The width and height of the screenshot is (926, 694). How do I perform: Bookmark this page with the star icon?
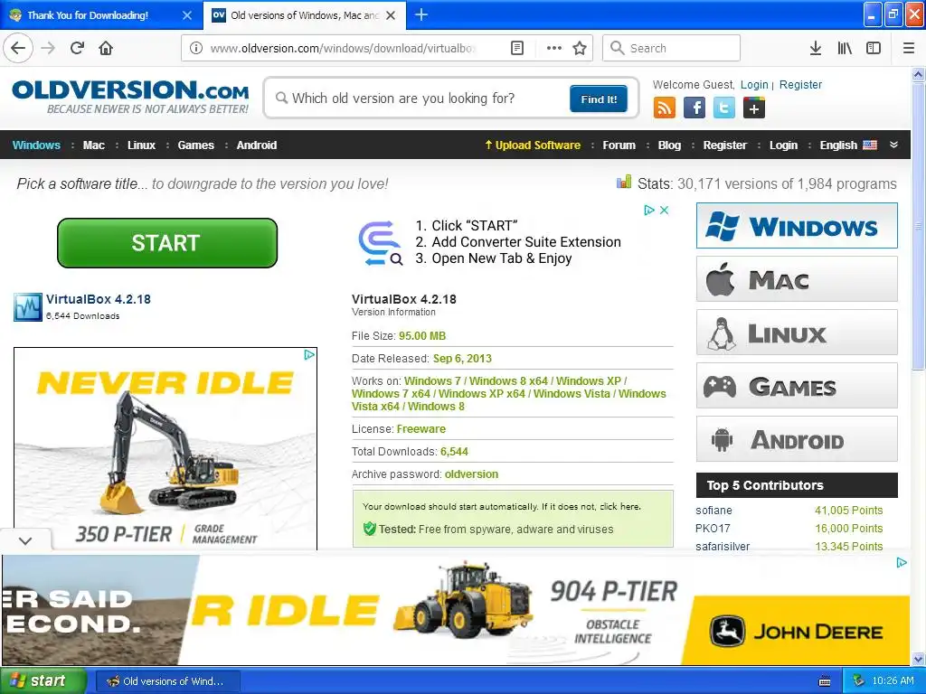coord(580,48)
